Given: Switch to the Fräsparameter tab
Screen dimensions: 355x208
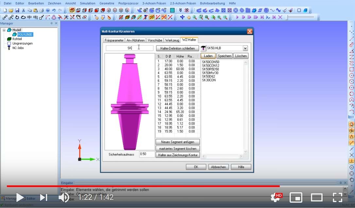Looking at the screenshot, I should (x=114, y=40).
